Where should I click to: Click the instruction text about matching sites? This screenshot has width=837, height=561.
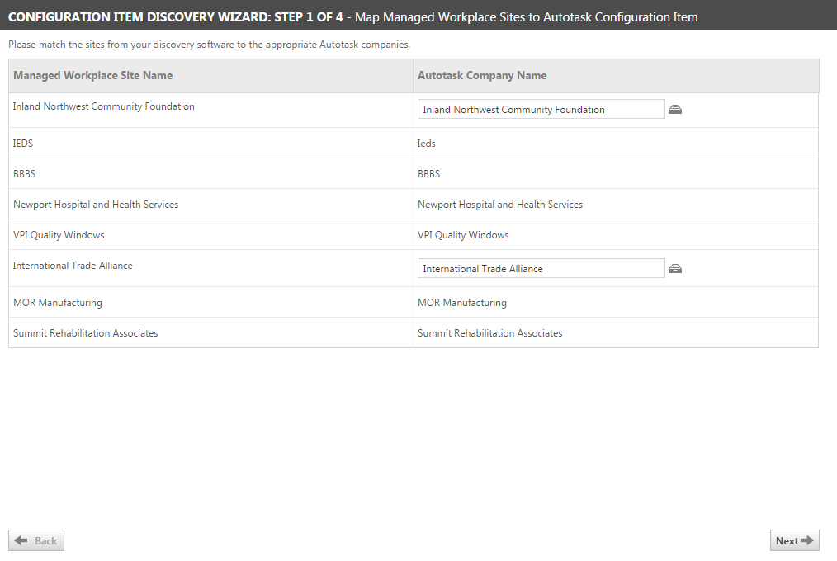click(210, 45)
